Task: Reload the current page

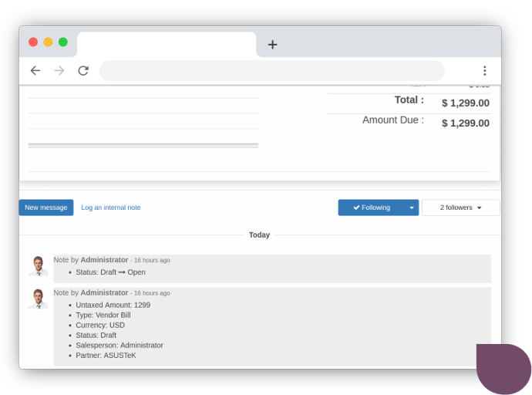Action: click(83, 71)
